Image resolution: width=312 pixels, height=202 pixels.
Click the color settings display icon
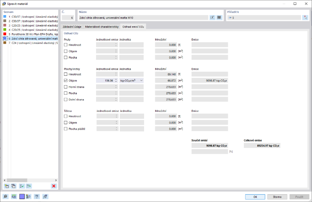[x=28, y=196]
